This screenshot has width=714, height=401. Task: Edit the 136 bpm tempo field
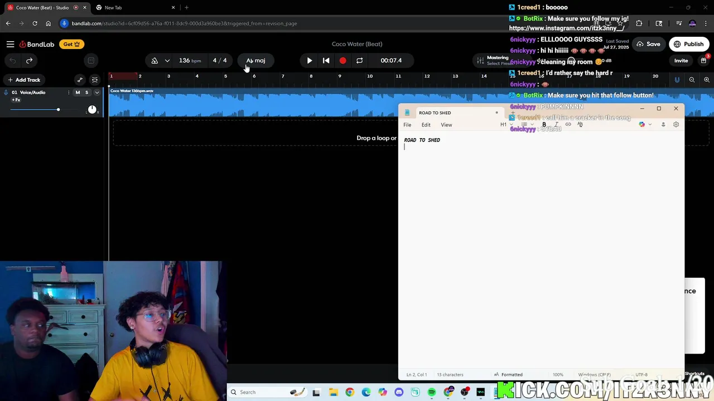190,60
